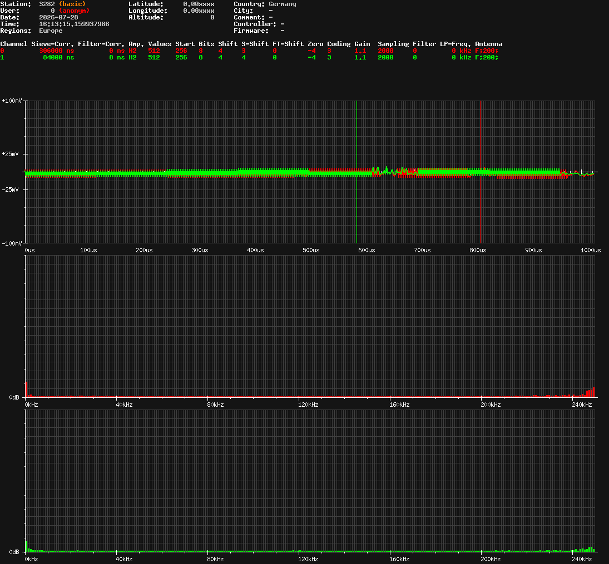Viewport: 609px width, 564px height.
Task: Click the tall red spectrum bar near 0kHz
Action: click(x=26, y=390)
